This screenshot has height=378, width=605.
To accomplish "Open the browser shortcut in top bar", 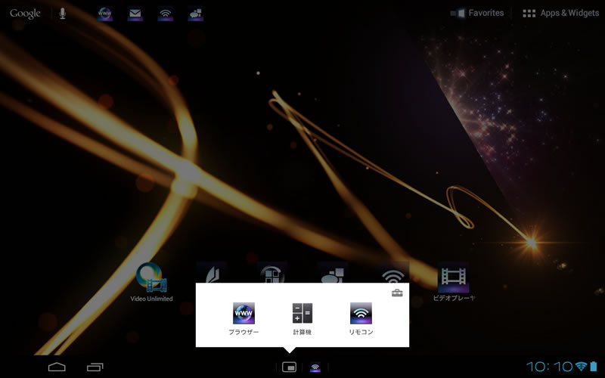I will pos(105,14).
